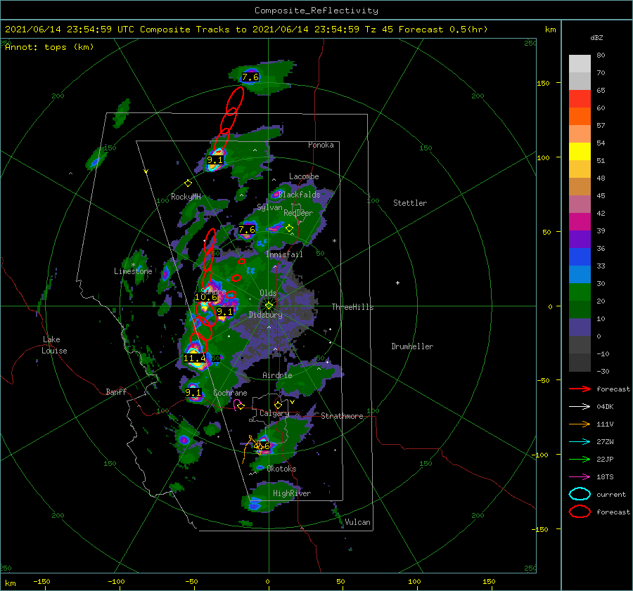Image resolution: width=633 pixels, height=591 pixels.
Task: Click the northernmost 7.6 storm top label
Action: pyautogui.click(x=250, y=77)
